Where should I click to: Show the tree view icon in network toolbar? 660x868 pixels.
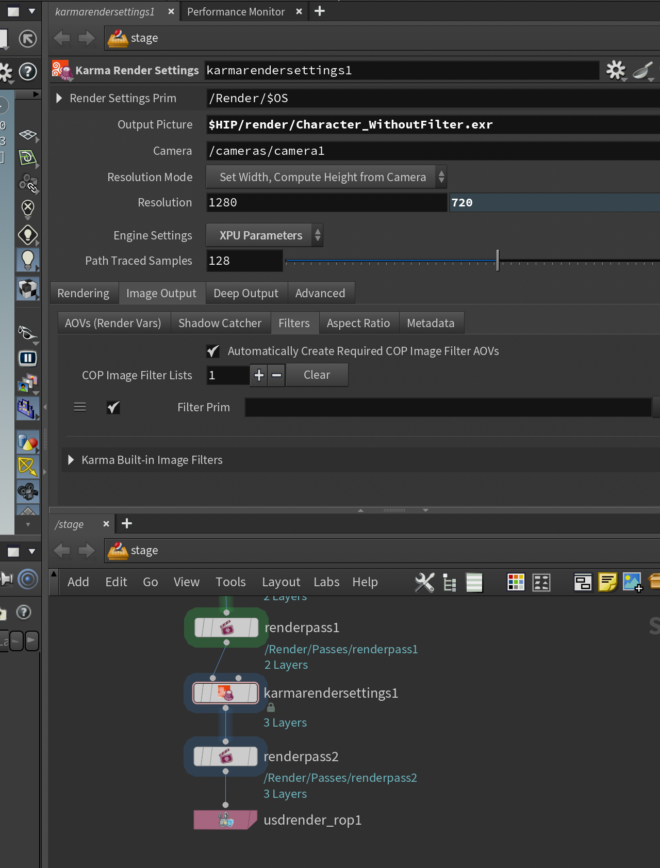pyautogui.click(x=450, y=583)
